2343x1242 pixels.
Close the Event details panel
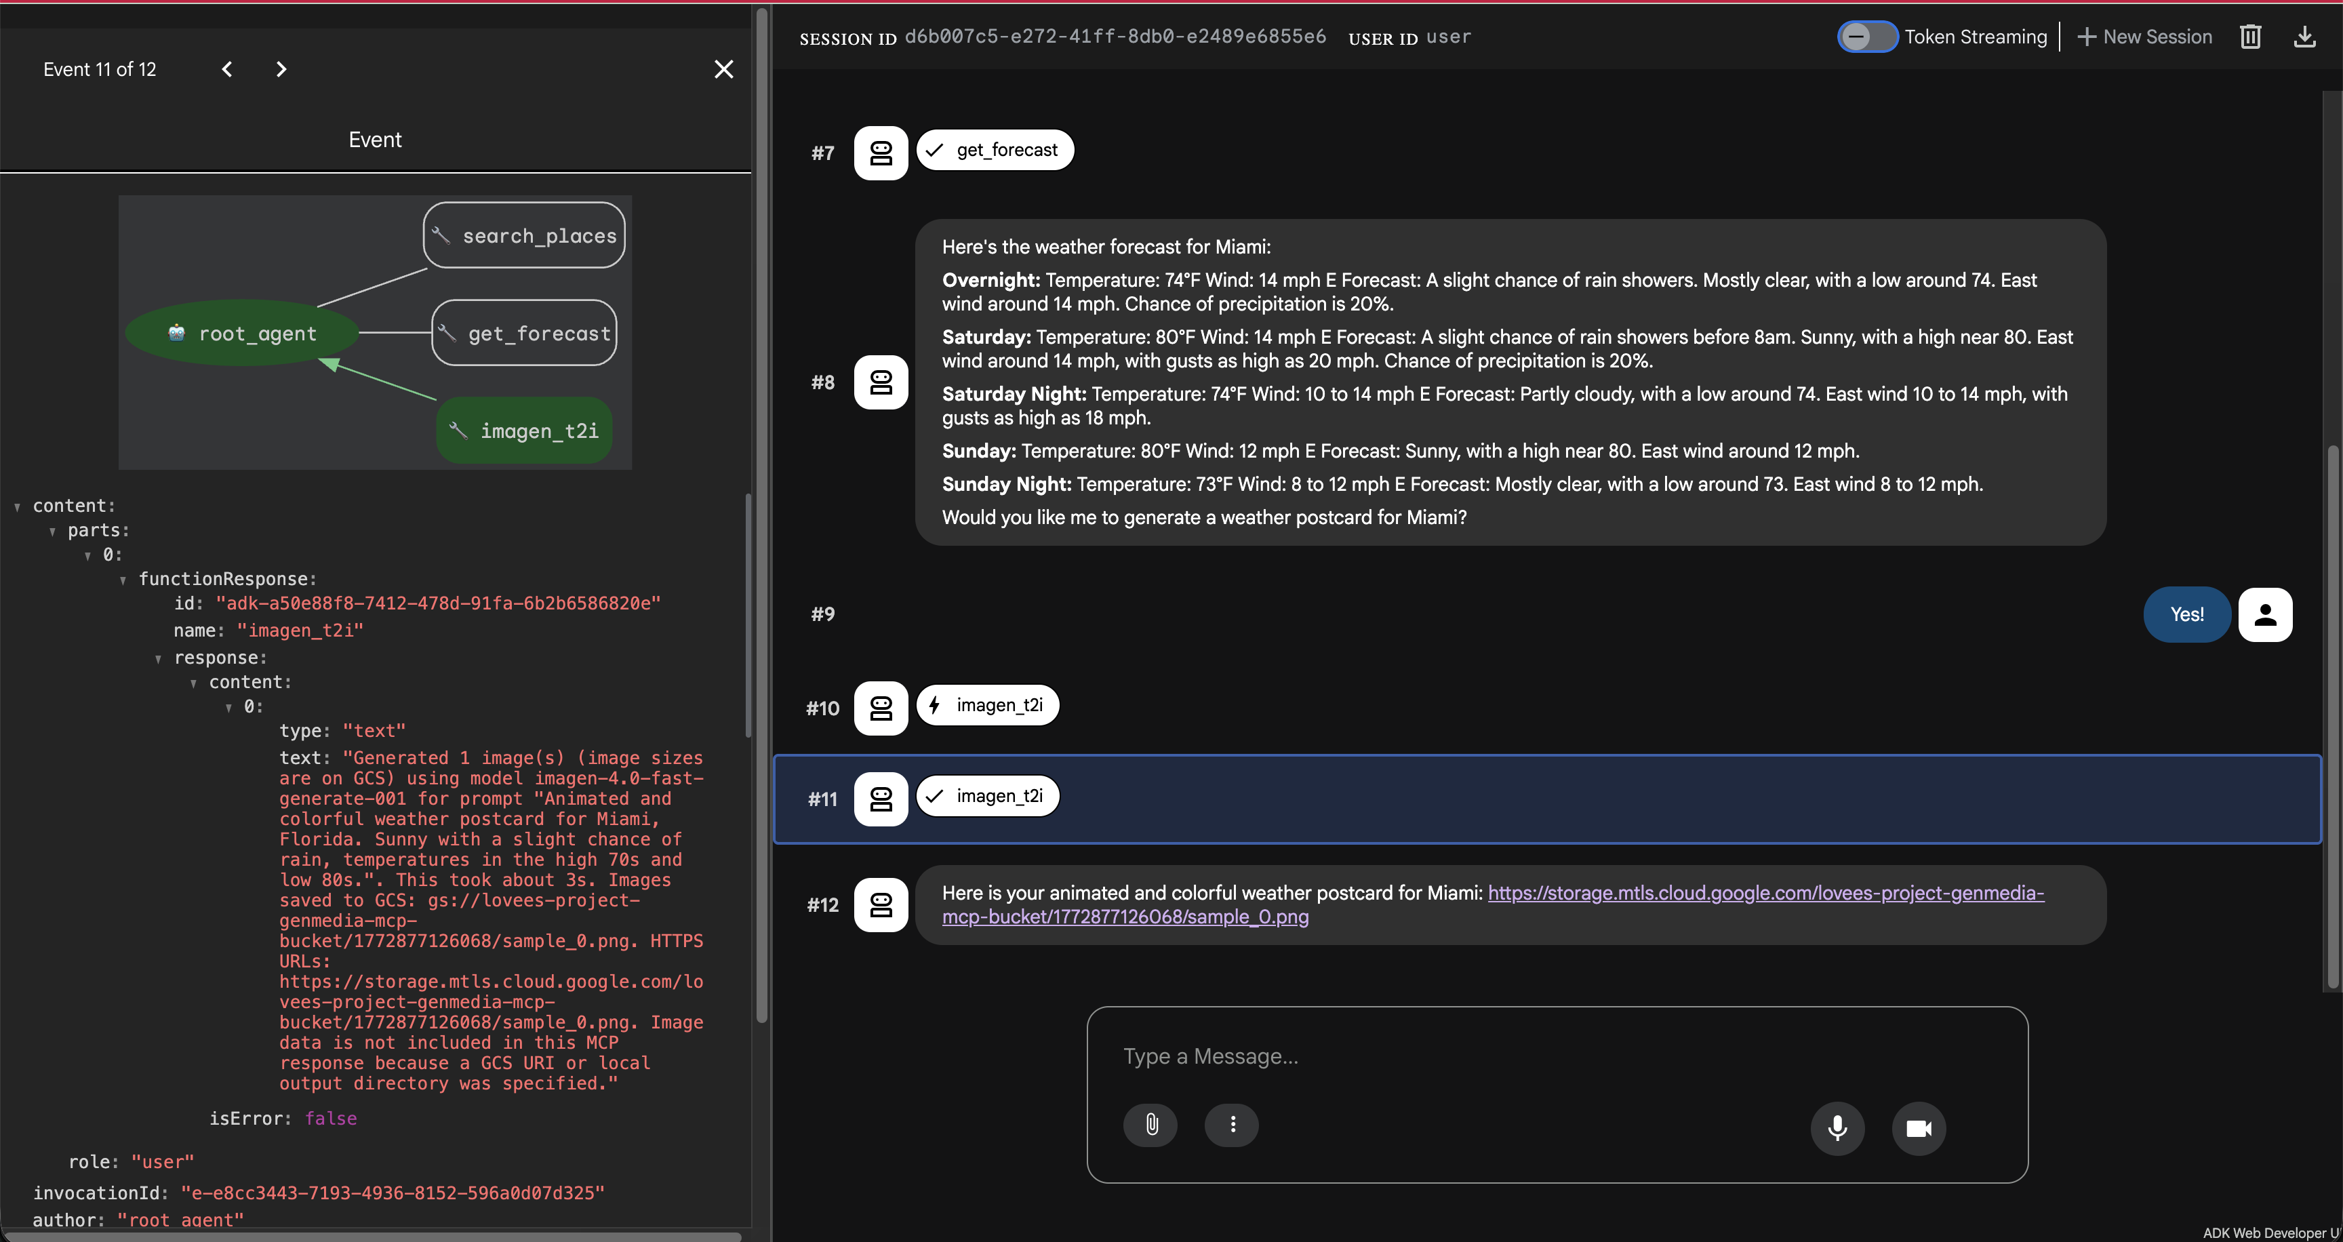tap(724, 70)
